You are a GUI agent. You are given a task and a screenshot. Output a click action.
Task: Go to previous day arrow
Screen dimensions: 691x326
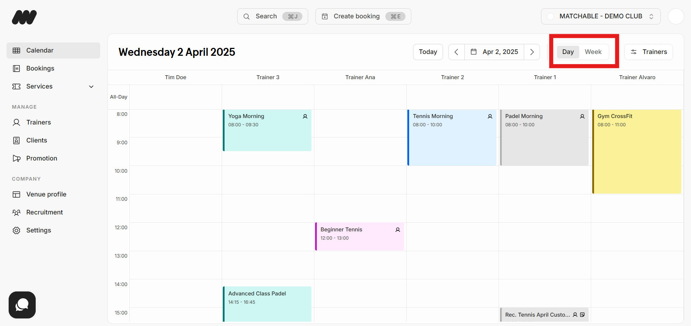click(456, 52)
